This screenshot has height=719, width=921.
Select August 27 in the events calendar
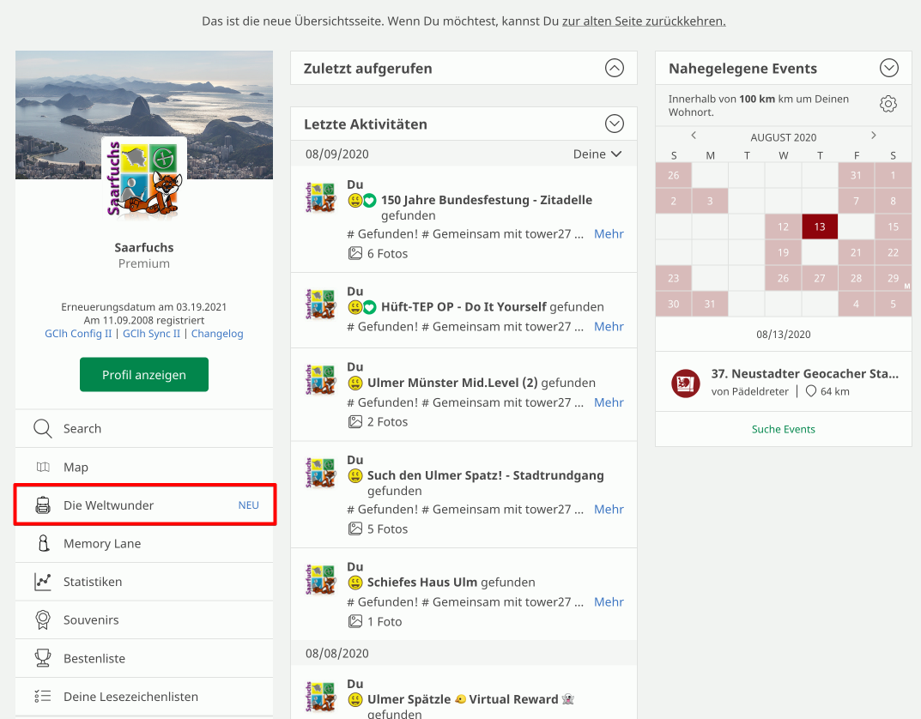click(820, 278)
